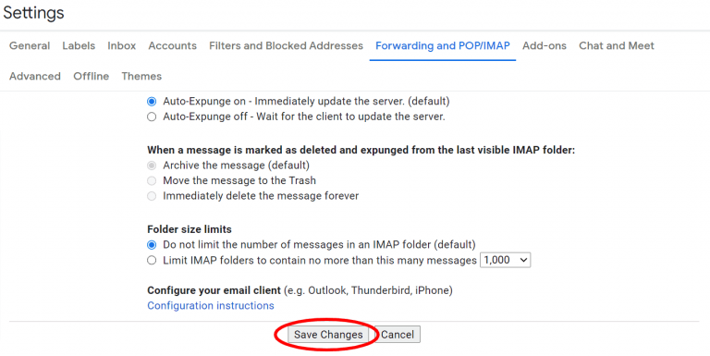This screenshot has width=710, height=356.
Task: Open the Inbox settings tab
Action: [122, 45]
